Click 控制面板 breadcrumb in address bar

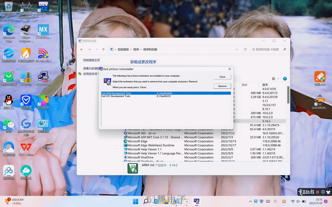coord(123,49)
